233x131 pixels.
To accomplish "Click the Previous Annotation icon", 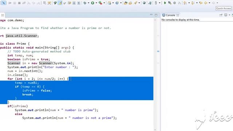I will 193,3.
